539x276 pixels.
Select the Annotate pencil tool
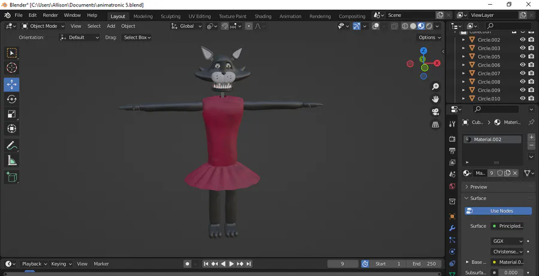[12, 146]
